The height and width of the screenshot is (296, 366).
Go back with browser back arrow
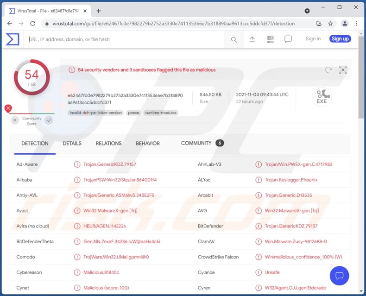point(10,23)
